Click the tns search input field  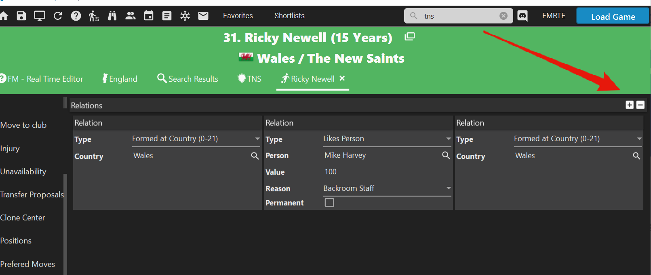pos(459,16)
